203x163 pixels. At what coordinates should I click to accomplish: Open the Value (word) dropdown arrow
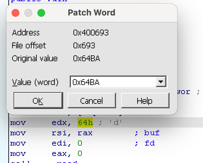pyautogui.click(x=161, y=82)
